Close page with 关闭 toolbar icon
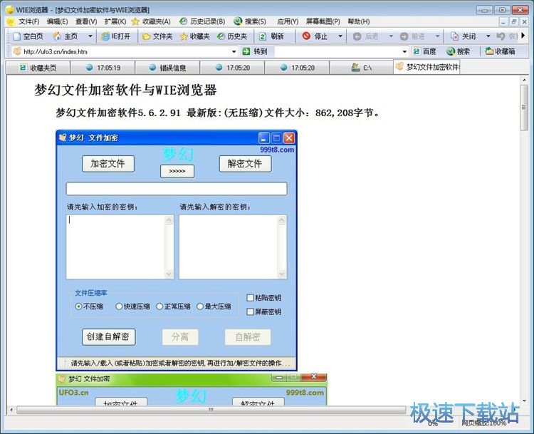 (454, 36)
